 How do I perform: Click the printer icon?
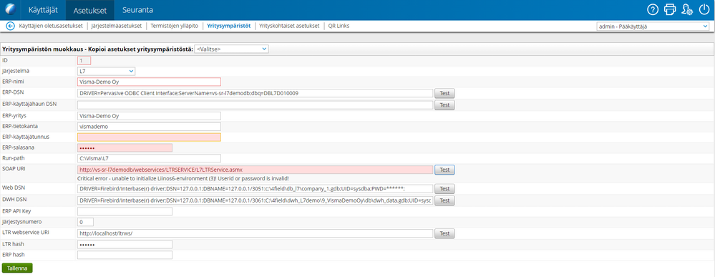(x=670, y=9)
